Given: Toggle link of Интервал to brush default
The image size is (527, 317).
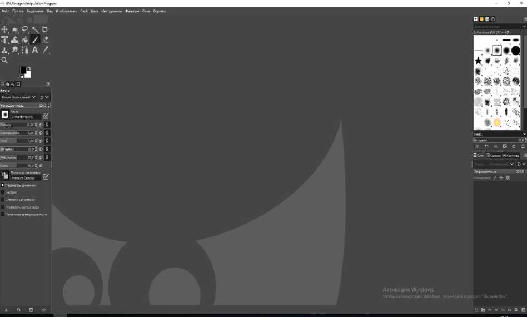Looking at the screenshot, I should 47,149.
